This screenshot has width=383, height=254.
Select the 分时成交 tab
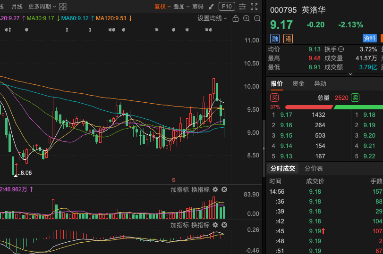(x=283, y=168)
